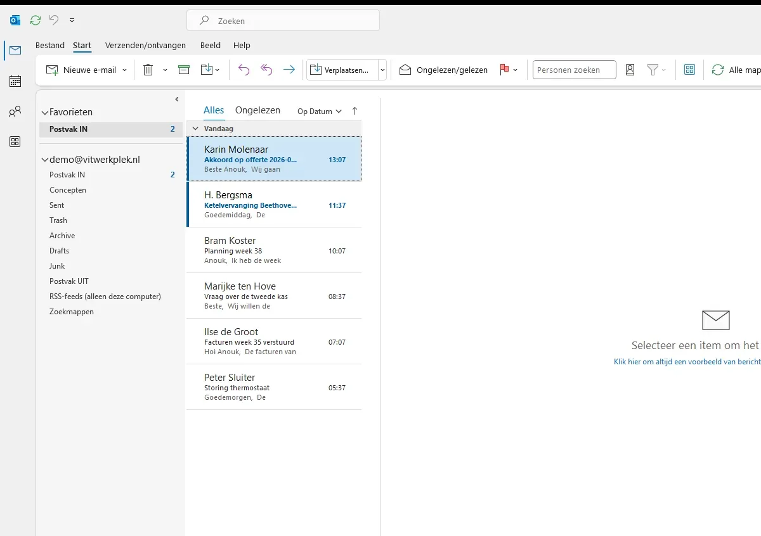
Task: Click the red follow-up flag icon
Action: point(505,70)
